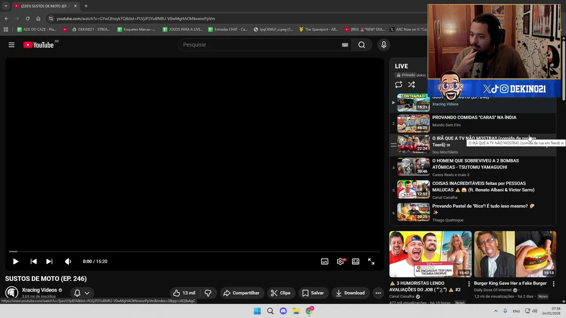Open the Chrome apps grid icon

tap(6, 30)
